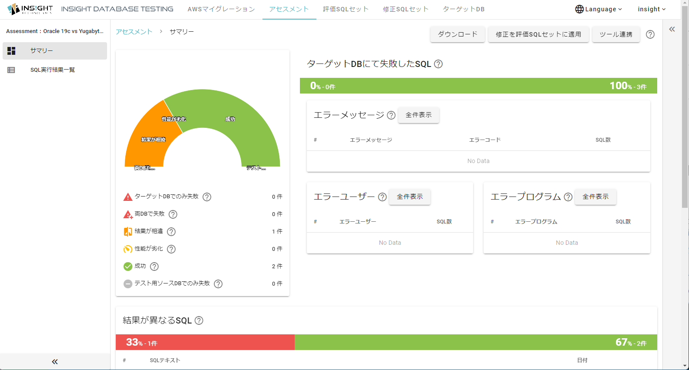
Task: Click the エラーメッセージ column header
Action: point(371,140)
